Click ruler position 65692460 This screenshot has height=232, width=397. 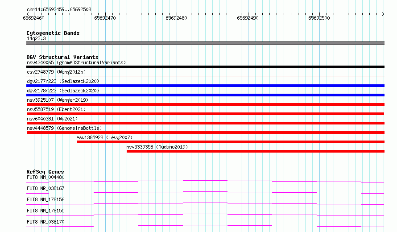coord(33,18)
